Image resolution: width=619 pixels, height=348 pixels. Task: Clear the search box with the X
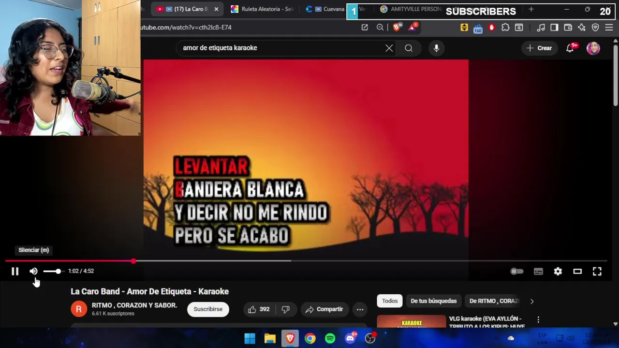(x=389, y=48)
